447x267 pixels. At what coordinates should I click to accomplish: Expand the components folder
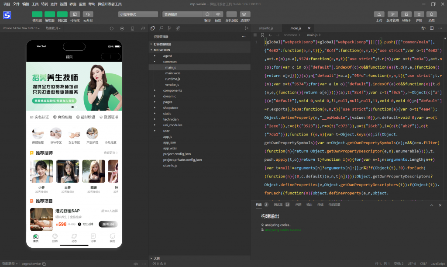tap(172, 90)
